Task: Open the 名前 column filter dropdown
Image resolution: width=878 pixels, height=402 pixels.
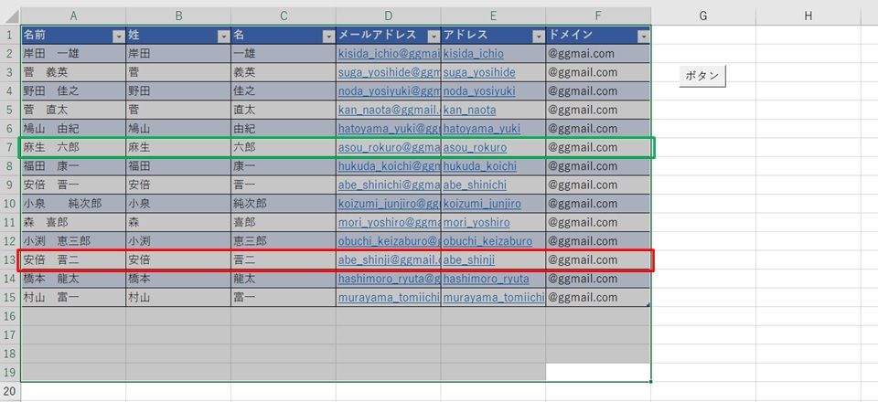Action: (x=118, y=37)
